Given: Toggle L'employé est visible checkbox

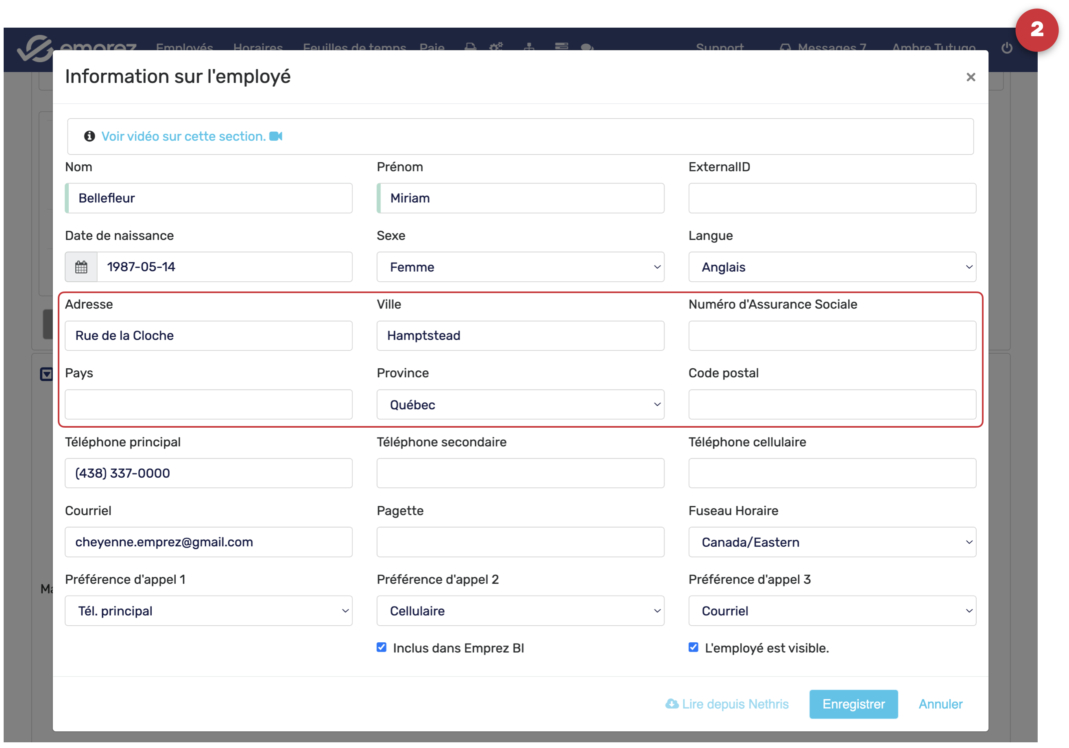Looking at the screenshot, I should click(x=693, y=648).
